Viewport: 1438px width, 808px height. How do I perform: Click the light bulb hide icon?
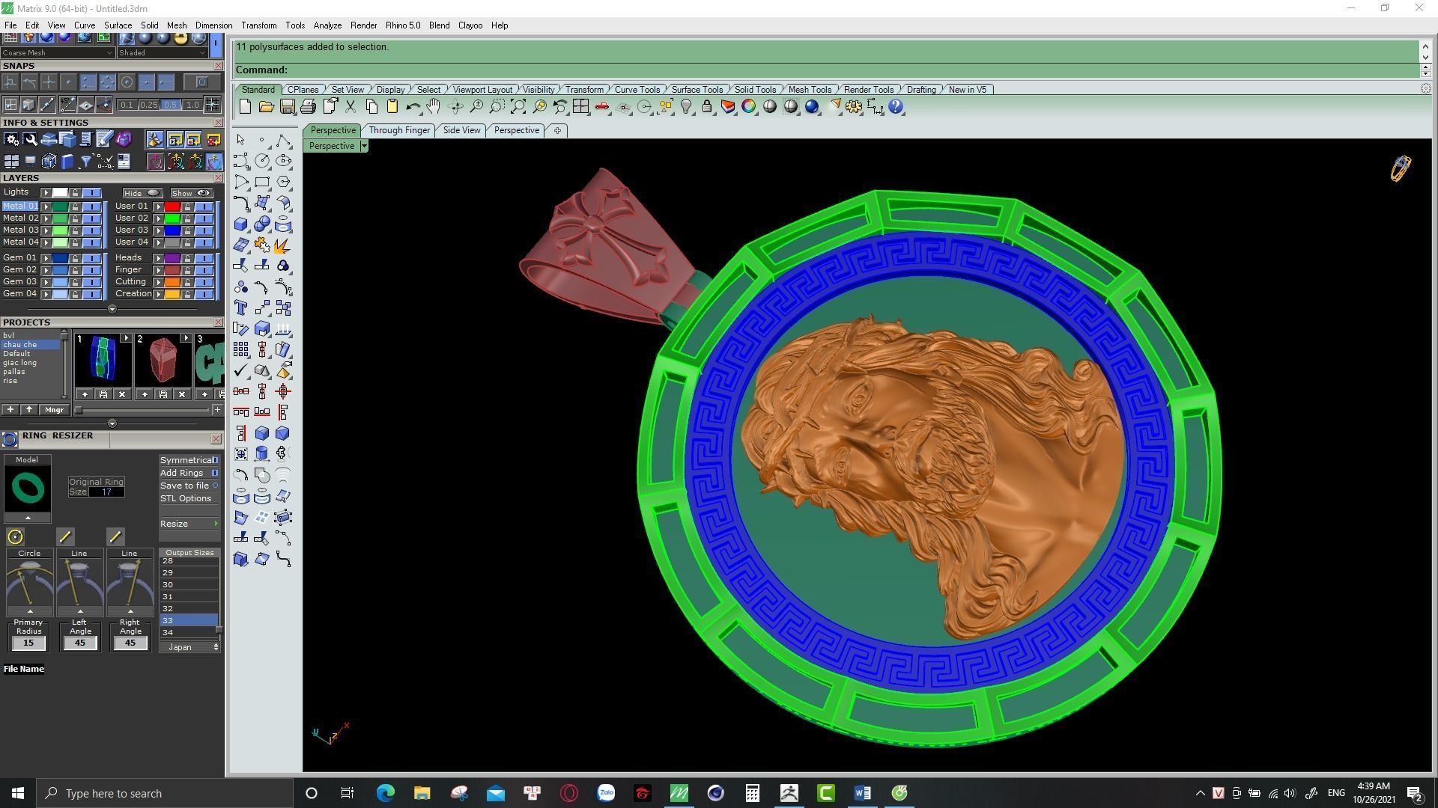686,107
